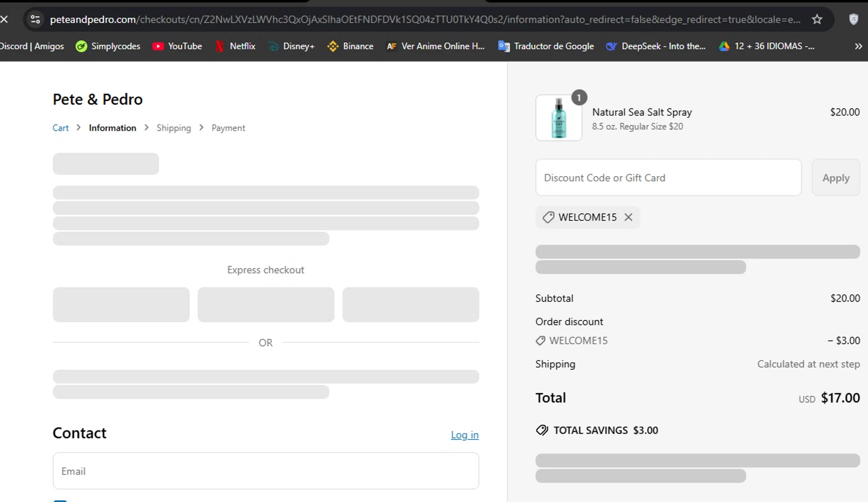Click the − $3.00 discount amount
The width and height of the screenshot is (868, 502).
[844, 341]
